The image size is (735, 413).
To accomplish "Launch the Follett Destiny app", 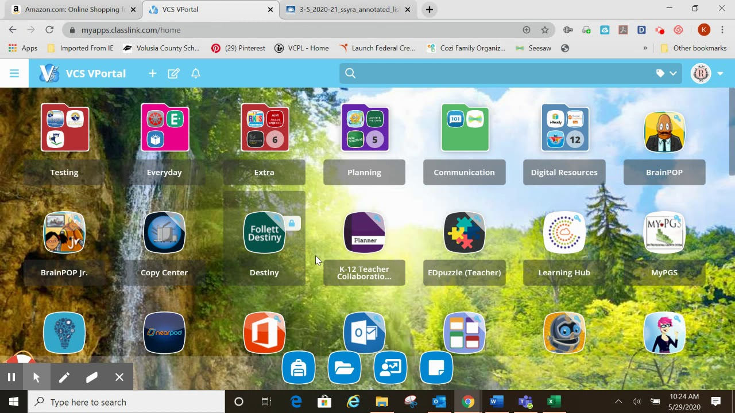I will 264,232.
